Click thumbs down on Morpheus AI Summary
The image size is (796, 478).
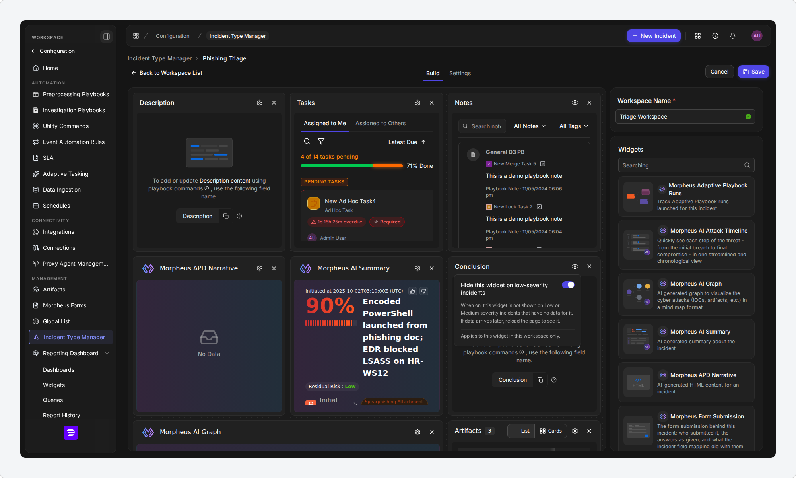click(424, 291)
